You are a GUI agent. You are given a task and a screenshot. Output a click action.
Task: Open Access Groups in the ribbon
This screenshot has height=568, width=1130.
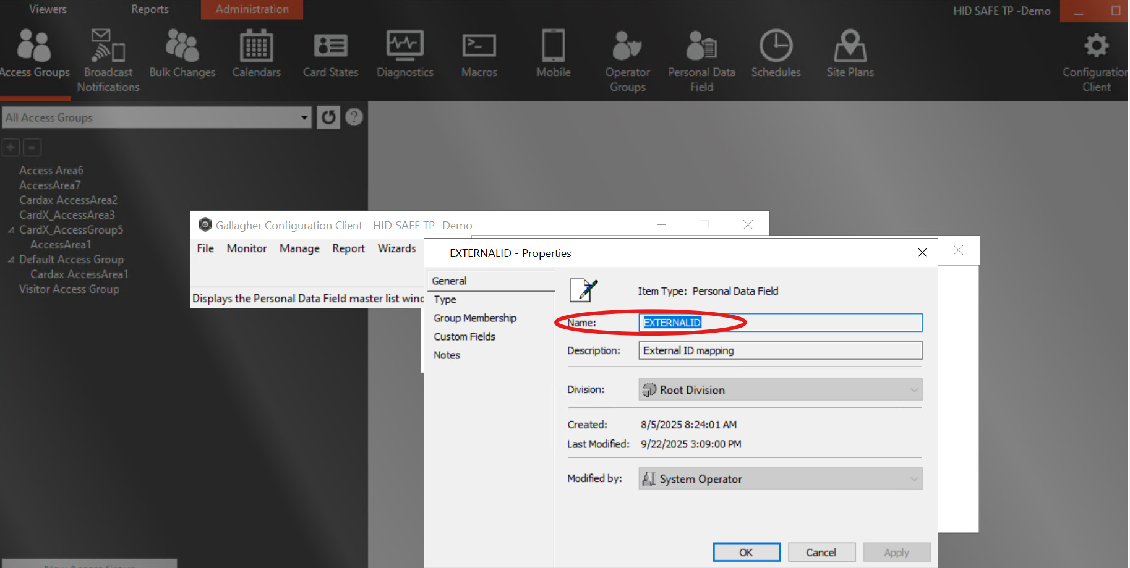pos(34,54)
